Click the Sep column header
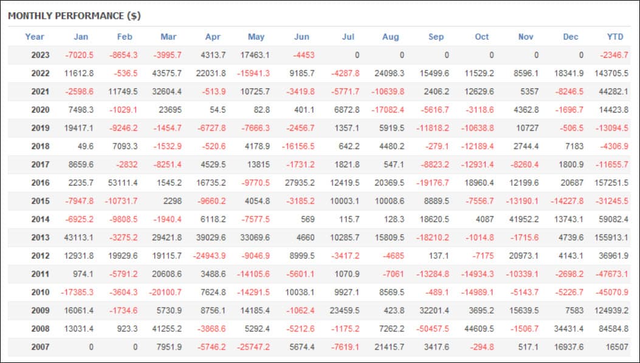Viewport: 640px width, 363px height. 436,36
